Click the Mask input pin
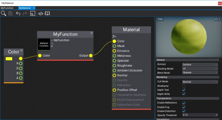The width and height of the screenshot is (222, 120). click(x=114, y=46)
